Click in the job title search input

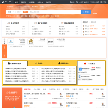coord(55,12)
